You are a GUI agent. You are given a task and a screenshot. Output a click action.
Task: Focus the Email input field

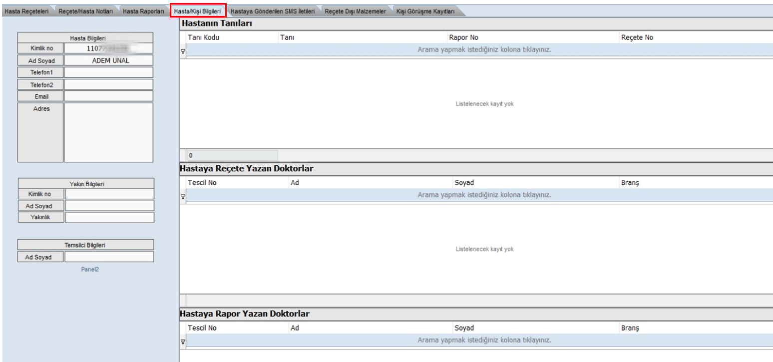click(108, 96)
